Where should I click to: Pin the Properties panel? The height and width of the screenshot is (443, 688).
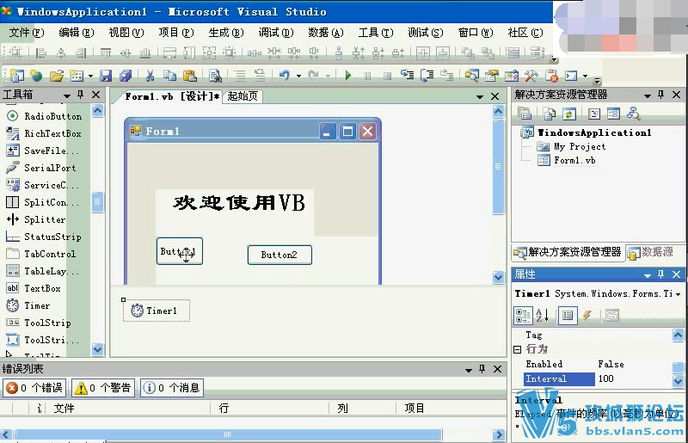660,274
